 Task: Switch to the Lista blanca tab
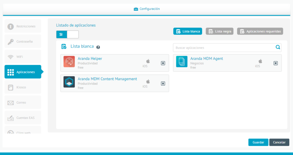click(x=188, y=32)
